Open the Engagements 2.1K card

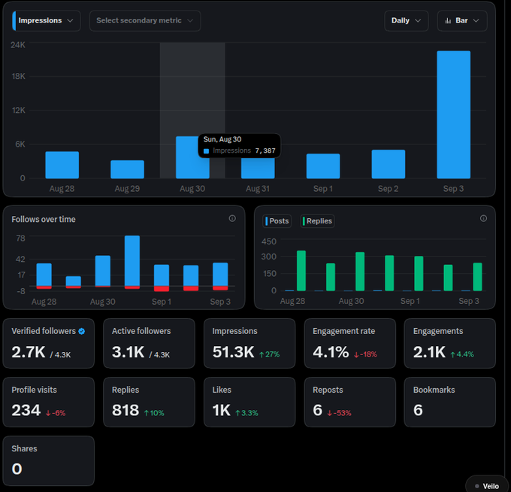click(449, 343)
